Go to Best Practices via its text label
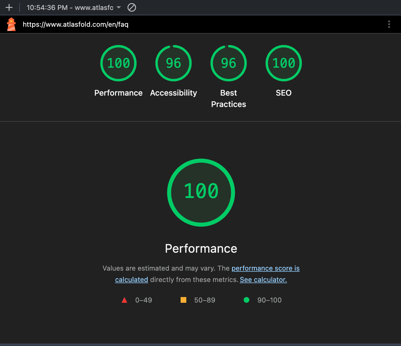 (229, 98)
